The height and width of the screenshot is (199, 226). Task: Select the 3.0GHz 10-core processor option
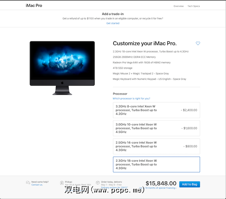tap(156, 128)
